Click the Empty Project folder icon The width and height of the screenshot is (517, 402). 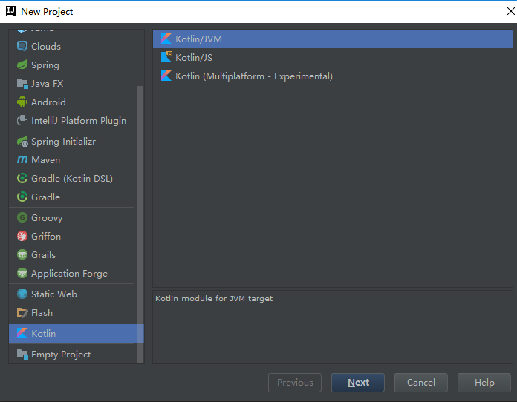click(22, 355)
